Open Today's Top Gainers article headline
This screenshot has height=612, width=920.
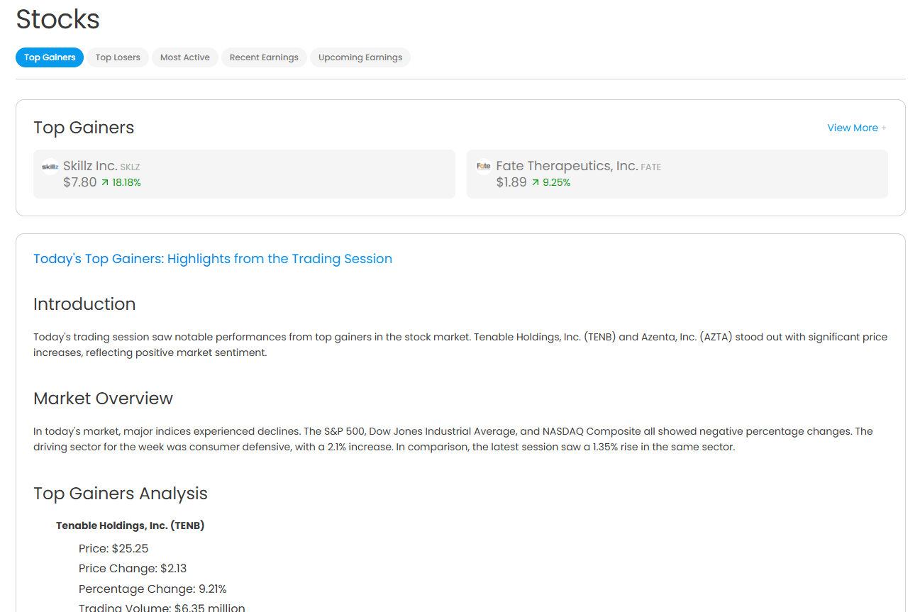pyautogui.click(x=213, y=259)
